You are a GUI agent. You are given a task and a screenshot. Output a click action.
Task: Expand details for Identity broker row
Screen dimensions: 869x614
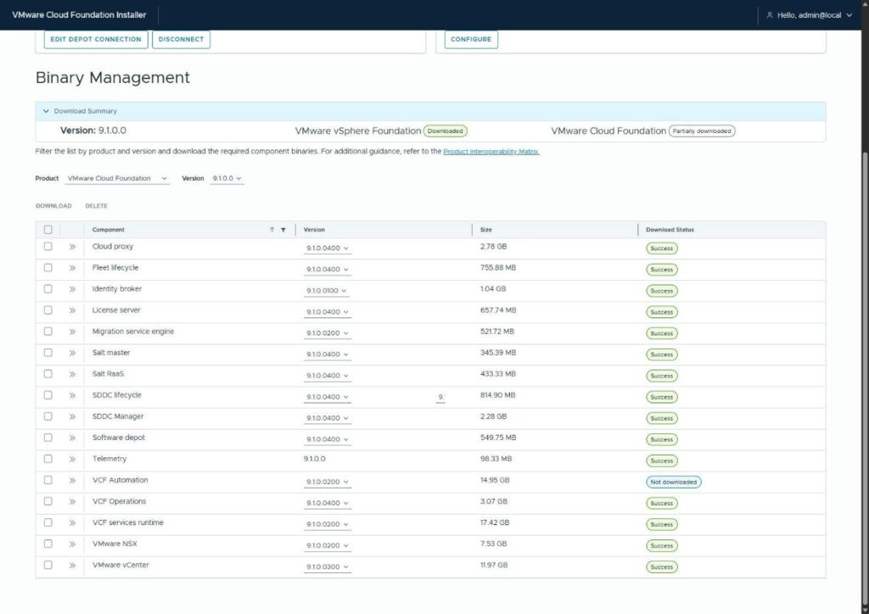72,289
